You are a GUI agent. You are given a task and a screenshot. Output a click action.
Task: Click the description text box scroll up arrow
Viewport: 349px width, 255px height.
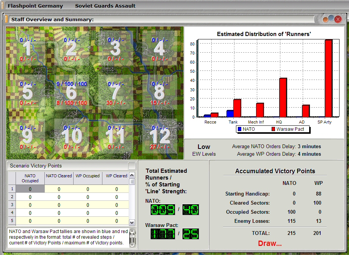(132, 232)
